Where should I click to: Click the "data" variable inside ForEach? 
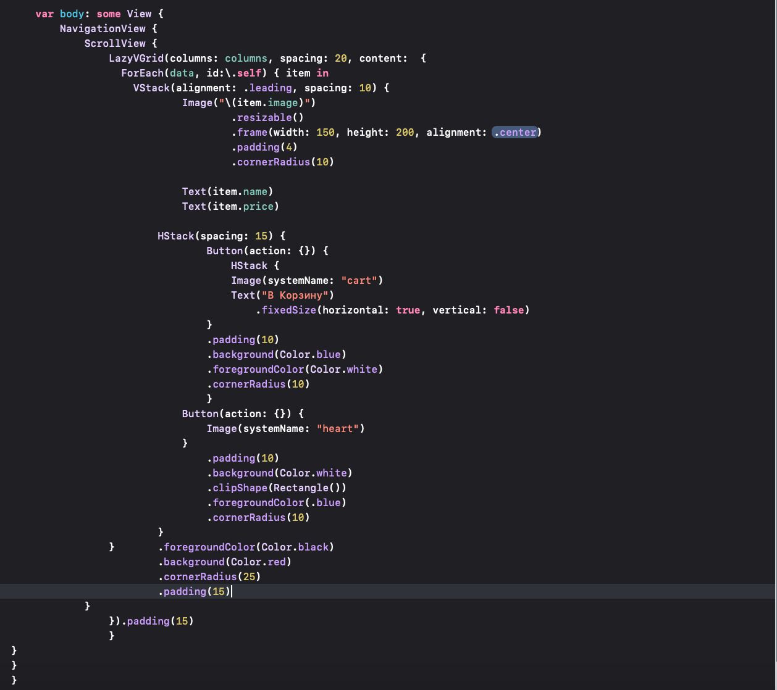pyautogui.click(x=182, y=73)
